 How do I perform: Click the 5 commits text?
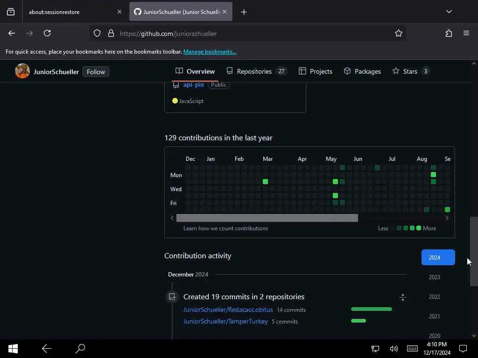click(x=285, y=322)
